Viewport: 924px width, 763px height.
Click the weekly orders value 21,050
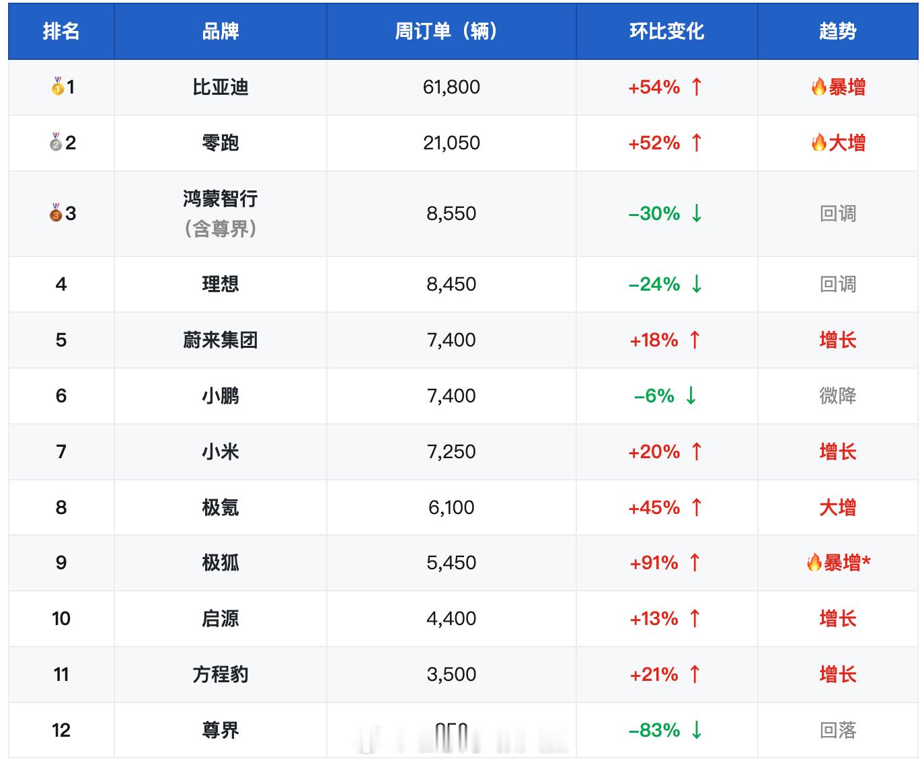451,143
